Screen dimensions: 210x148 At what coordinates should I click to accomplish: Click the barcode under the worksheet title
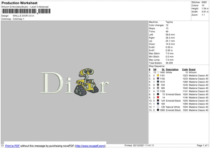pyautogui.click(x=26, y=11)
